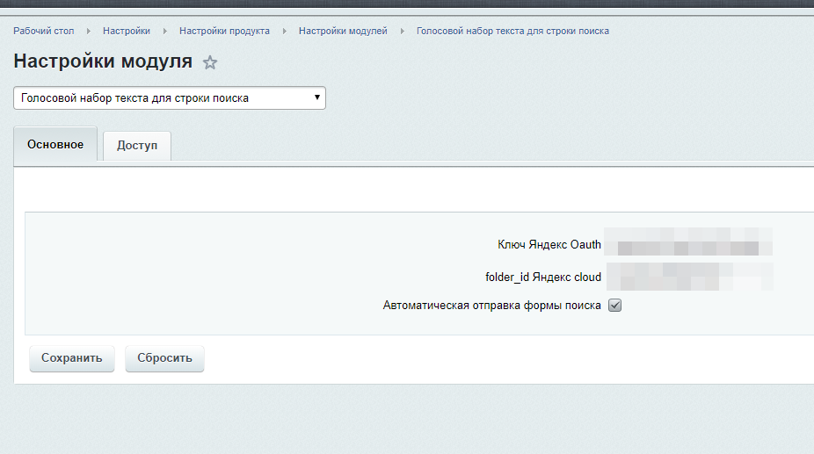814x454 pixels.
Task: Open Настройки модулей breadcrumb link
Action: 343,32
